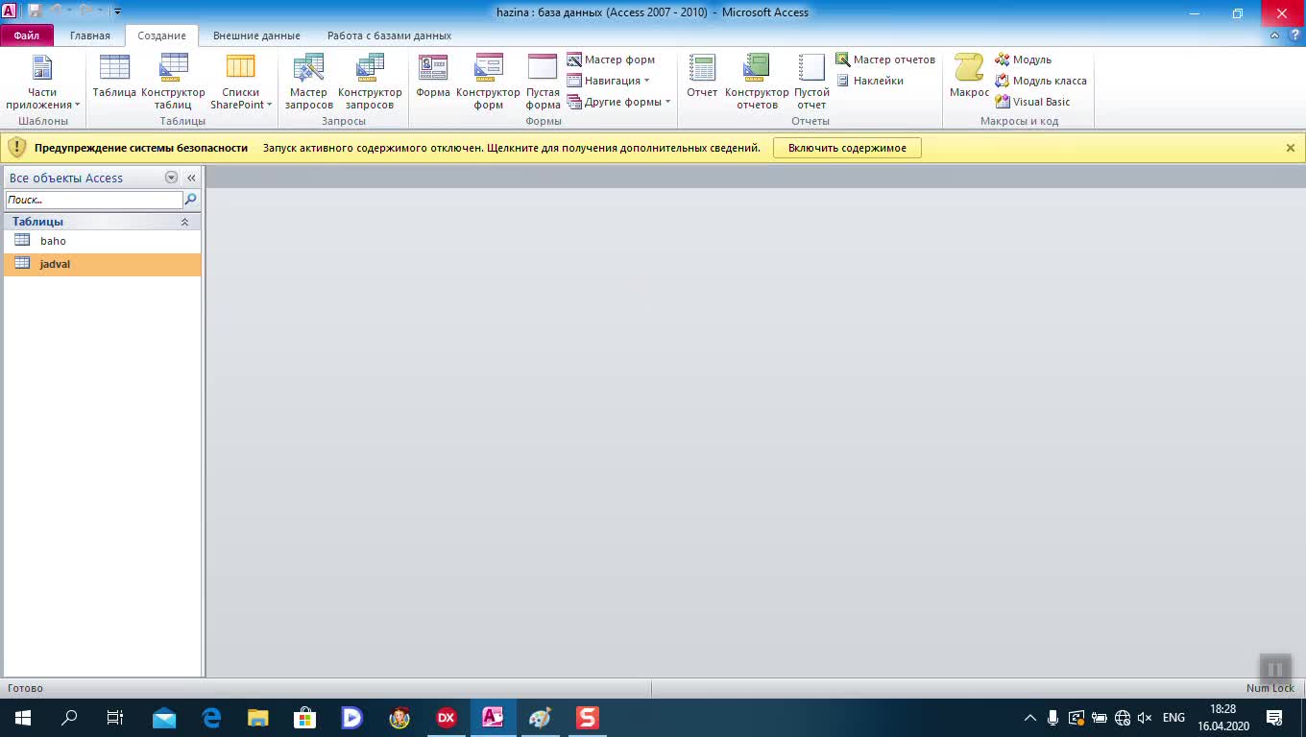1306x737 pixels.
Task: Open Конструктор форм form designer
Action: click(x=488, y=83)
